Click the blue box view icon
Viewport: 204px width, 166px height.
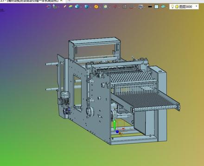pyautogui.click(x=87, y=6)
